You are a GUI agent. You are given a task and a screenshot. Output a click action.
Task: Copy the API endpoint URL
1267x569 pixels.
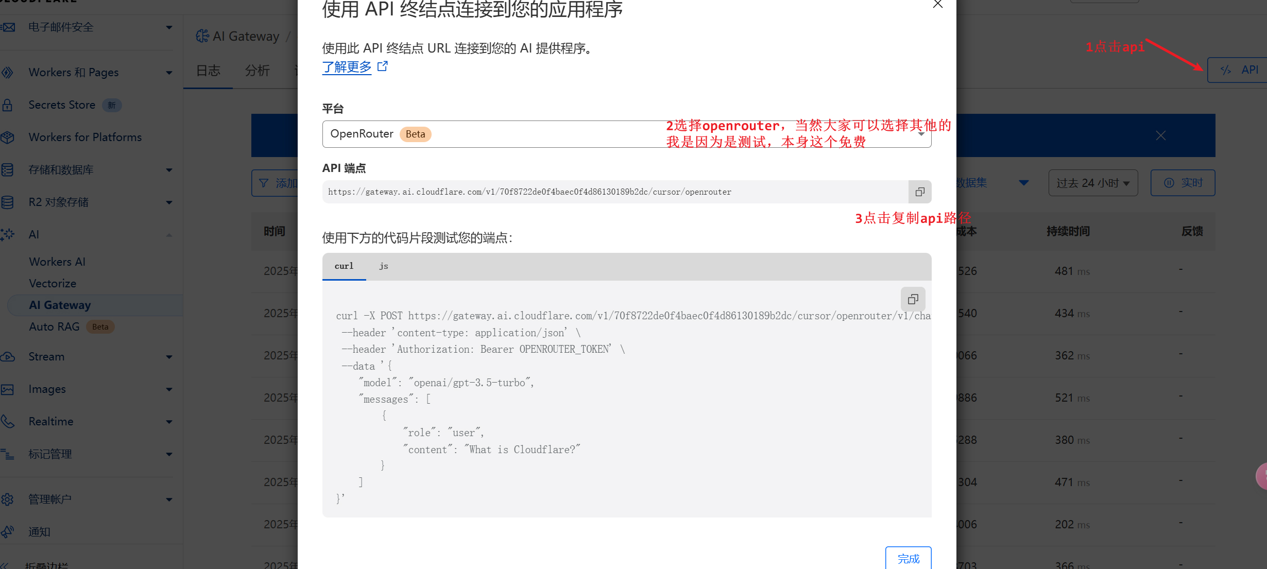(920, 192)
